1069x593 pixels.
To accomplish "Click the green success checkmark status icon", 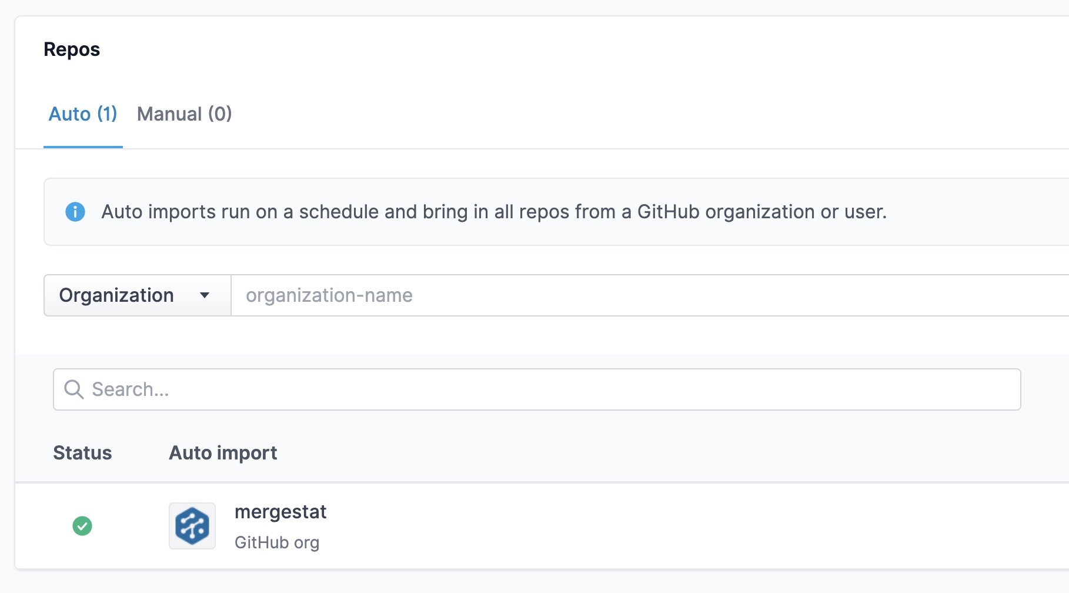I will tap(82, 526).
